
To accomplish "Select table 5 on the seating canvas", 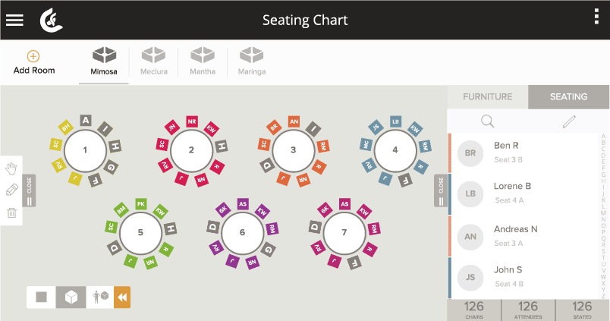I will point(140,233).
